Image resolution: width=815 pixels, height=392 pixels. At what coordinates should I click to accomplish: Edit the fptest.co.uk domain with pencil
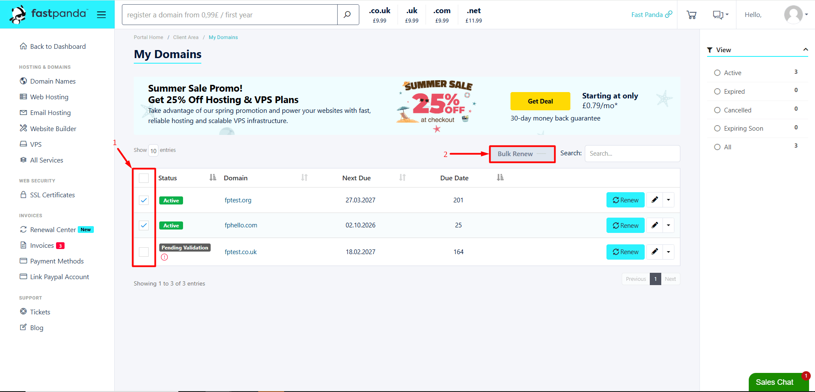[x=654, y=252]
